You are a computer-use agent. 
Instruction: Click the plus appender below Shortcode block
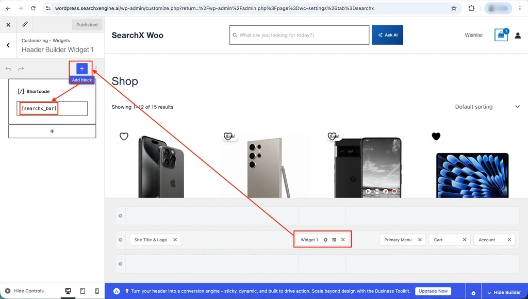[52, 131]
